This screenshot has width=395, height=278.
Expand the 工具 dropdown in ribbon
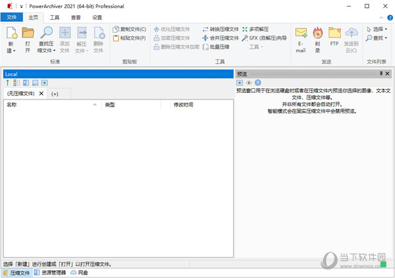tap(256, 47)
